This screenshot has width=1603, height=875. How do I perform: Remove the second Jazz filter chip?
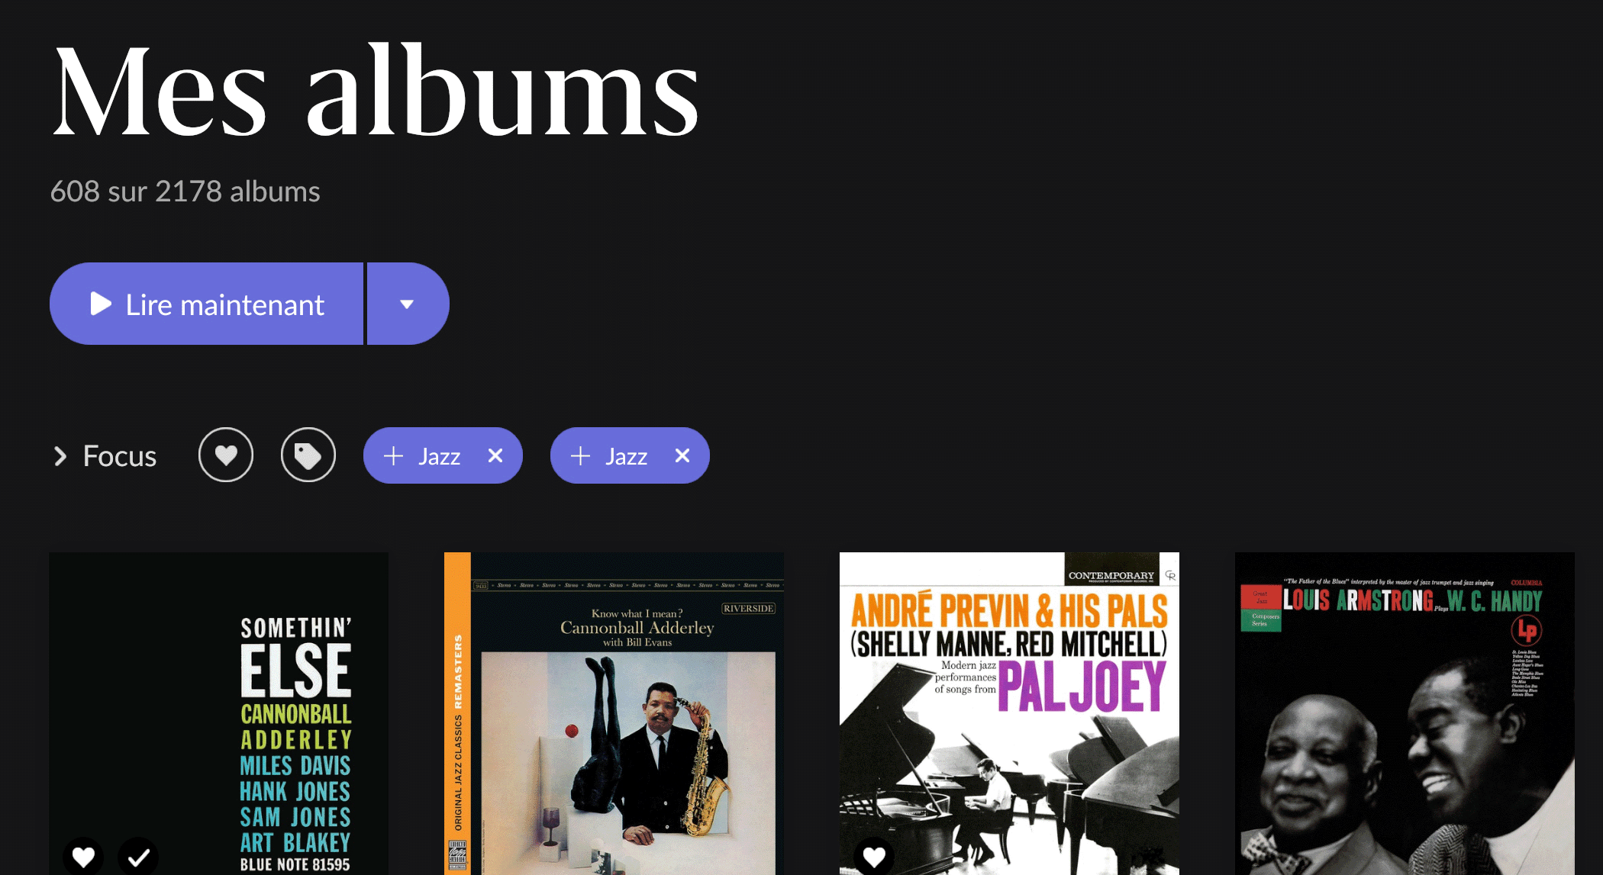pyautogui.click(x=682, y=455)
